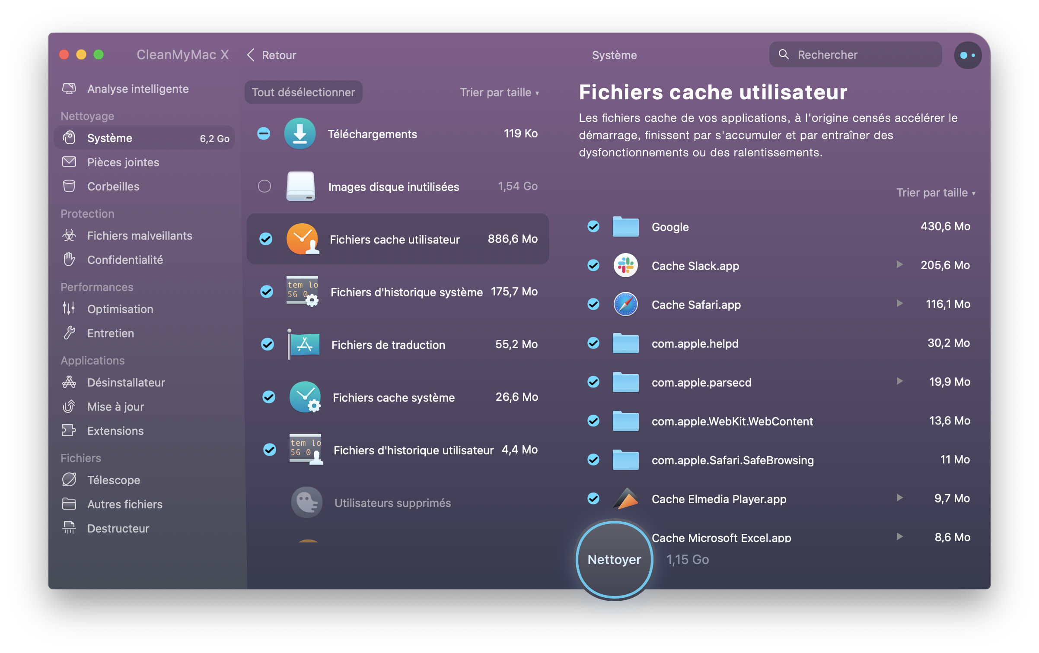This screenshot has height=653, width=1039.
Task: Open Fichiers malveillants module
Action: coord(127,236)
